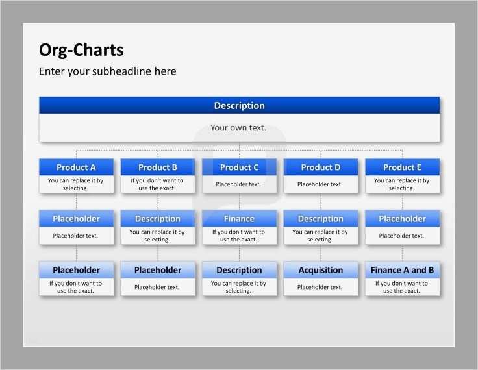Select the subheadline placeholder text
478x370 pixels.
tap(107, 71)
